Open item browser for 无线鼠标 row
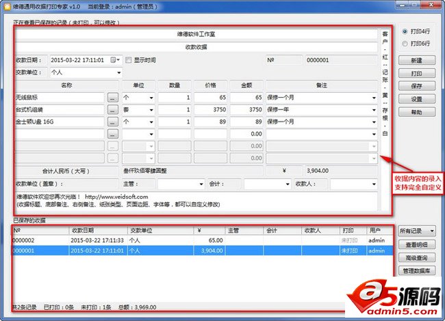The image size is (445, 321). (113, 98)
